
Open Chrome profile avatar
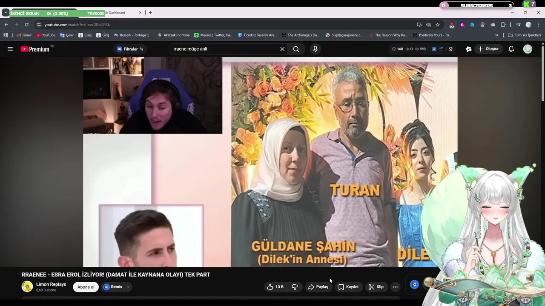(x=528, y=25)
